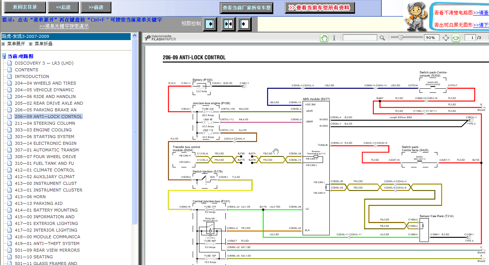Click the FlashPaper zoom slider handle
This screenshot has height=265, width=489.
[x=400, y=37]
